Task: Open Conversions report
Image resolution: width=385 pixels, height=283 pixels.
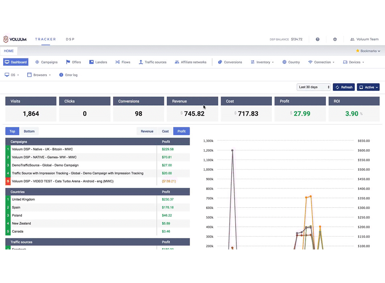Action: point(230,62)
